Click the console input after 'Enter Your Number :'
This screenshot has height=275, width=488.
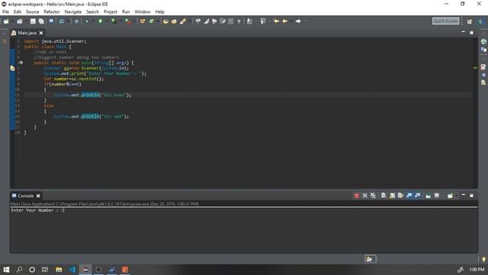tap(63, 211)
